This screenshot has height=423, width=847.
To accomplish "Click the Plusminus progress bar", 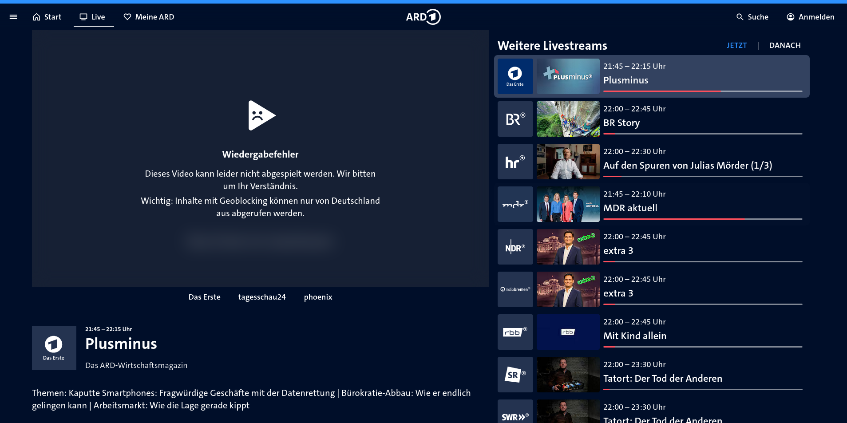I will coord(703,91).
